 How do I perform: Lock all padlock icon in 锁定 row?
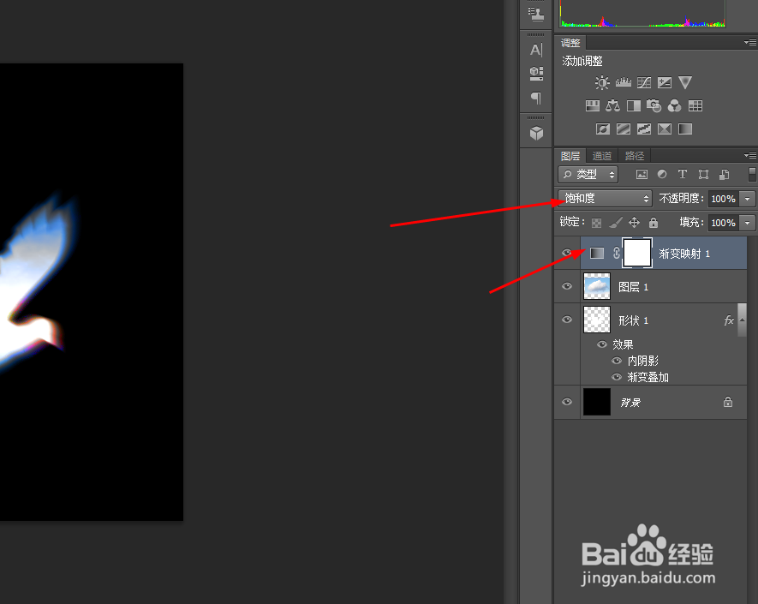click(654, 223)
